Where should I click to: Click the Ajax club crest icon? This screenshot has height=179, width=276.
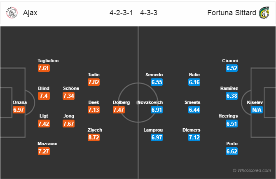tap(12, 13)
